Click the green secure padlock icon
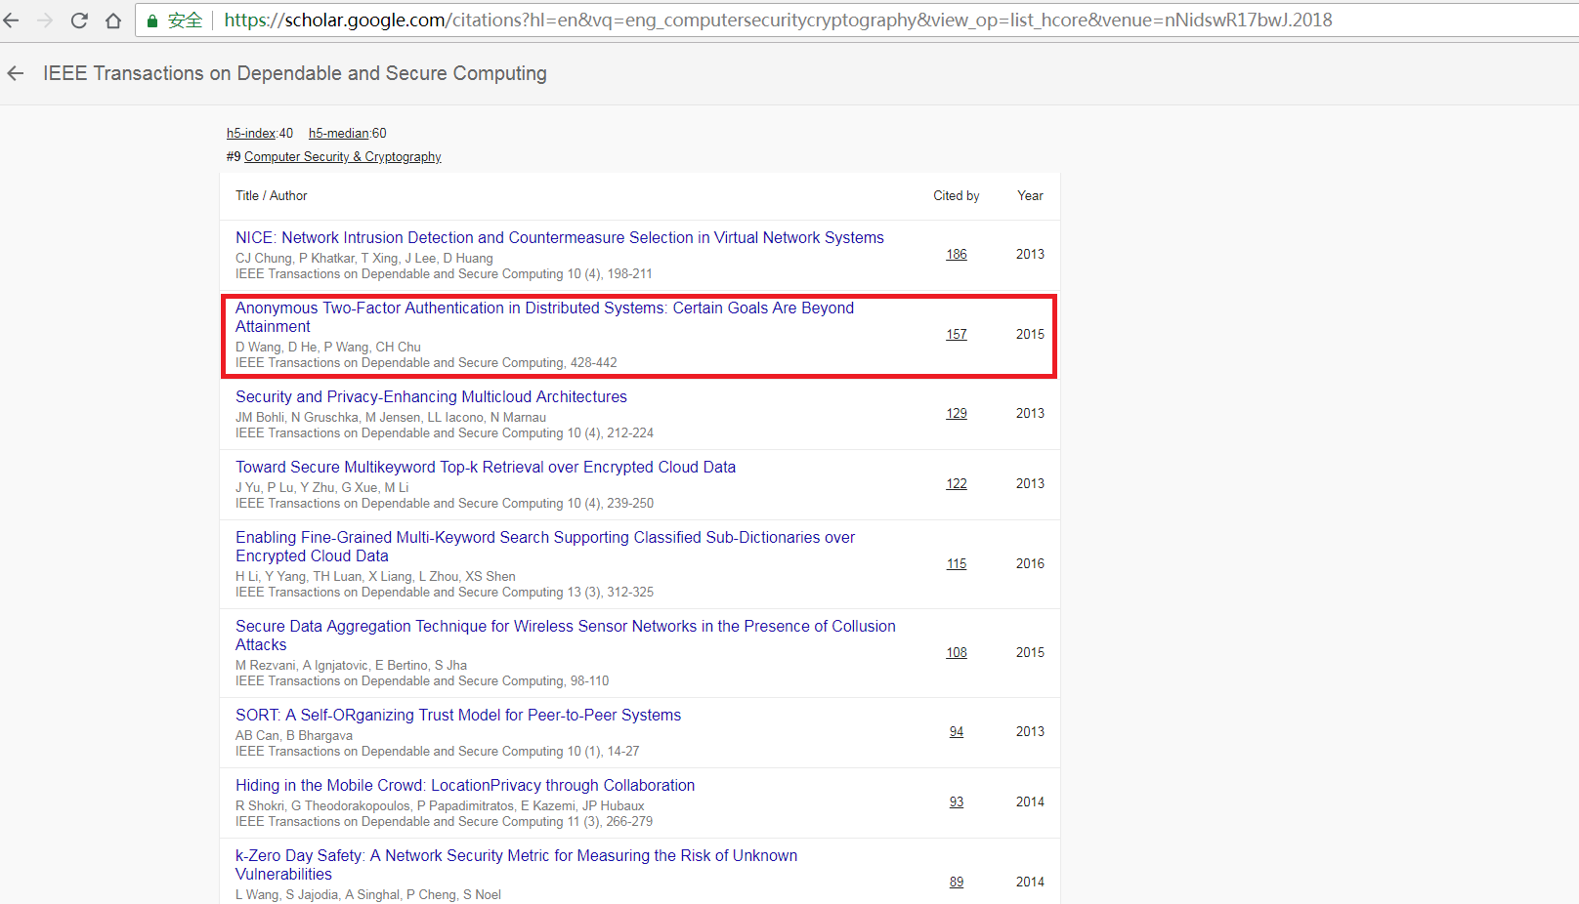Screen dimensions: 1579x904 [152, 21]
